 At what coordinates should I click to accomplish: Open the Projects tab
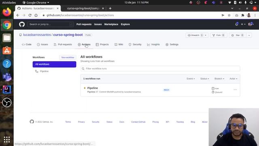pyautogui.click(x=102, y=44)
